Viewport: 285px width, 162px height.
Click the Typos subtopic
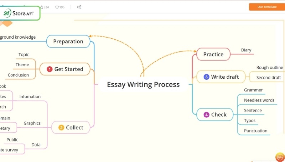click(250, 121)
